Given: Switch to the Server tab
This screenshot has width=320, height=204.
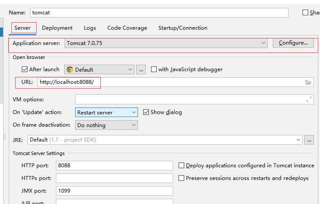Looking at the screenshot, I should pyautogui.click(x=22, y=28).
